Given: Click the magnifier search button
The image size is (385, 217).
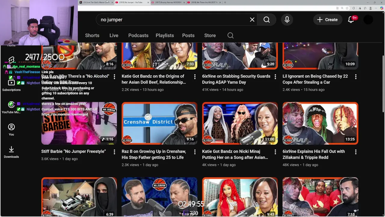Looking at the screenshot, I should click(266, 20).
